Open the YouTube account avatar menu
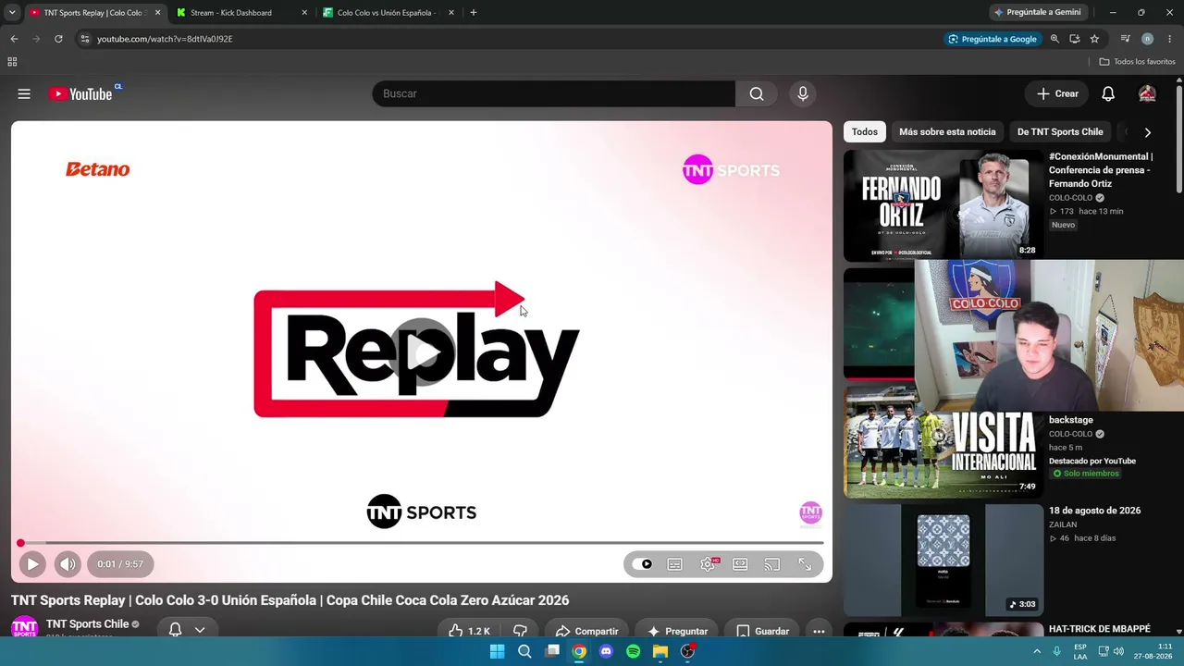 [x=1147, y=93]
